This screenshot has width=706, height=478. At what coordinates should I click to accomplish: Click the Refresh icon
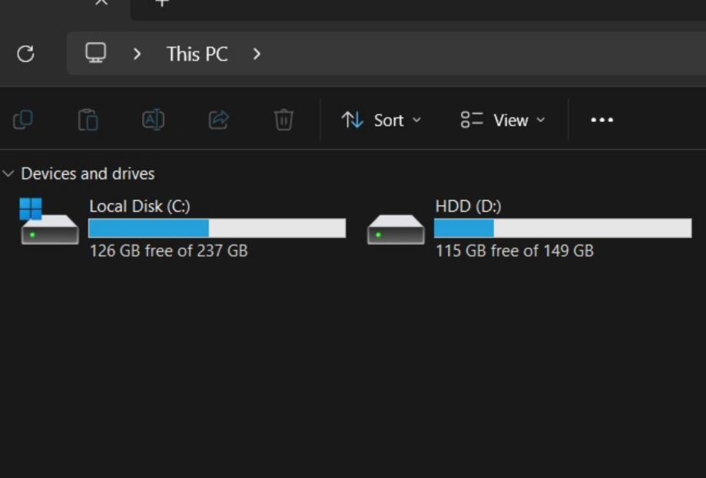[25, 54]
